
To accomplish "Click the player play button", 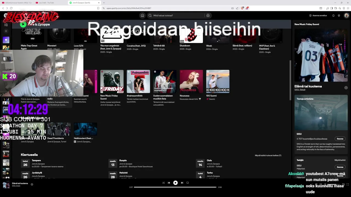I will (175, 183).
